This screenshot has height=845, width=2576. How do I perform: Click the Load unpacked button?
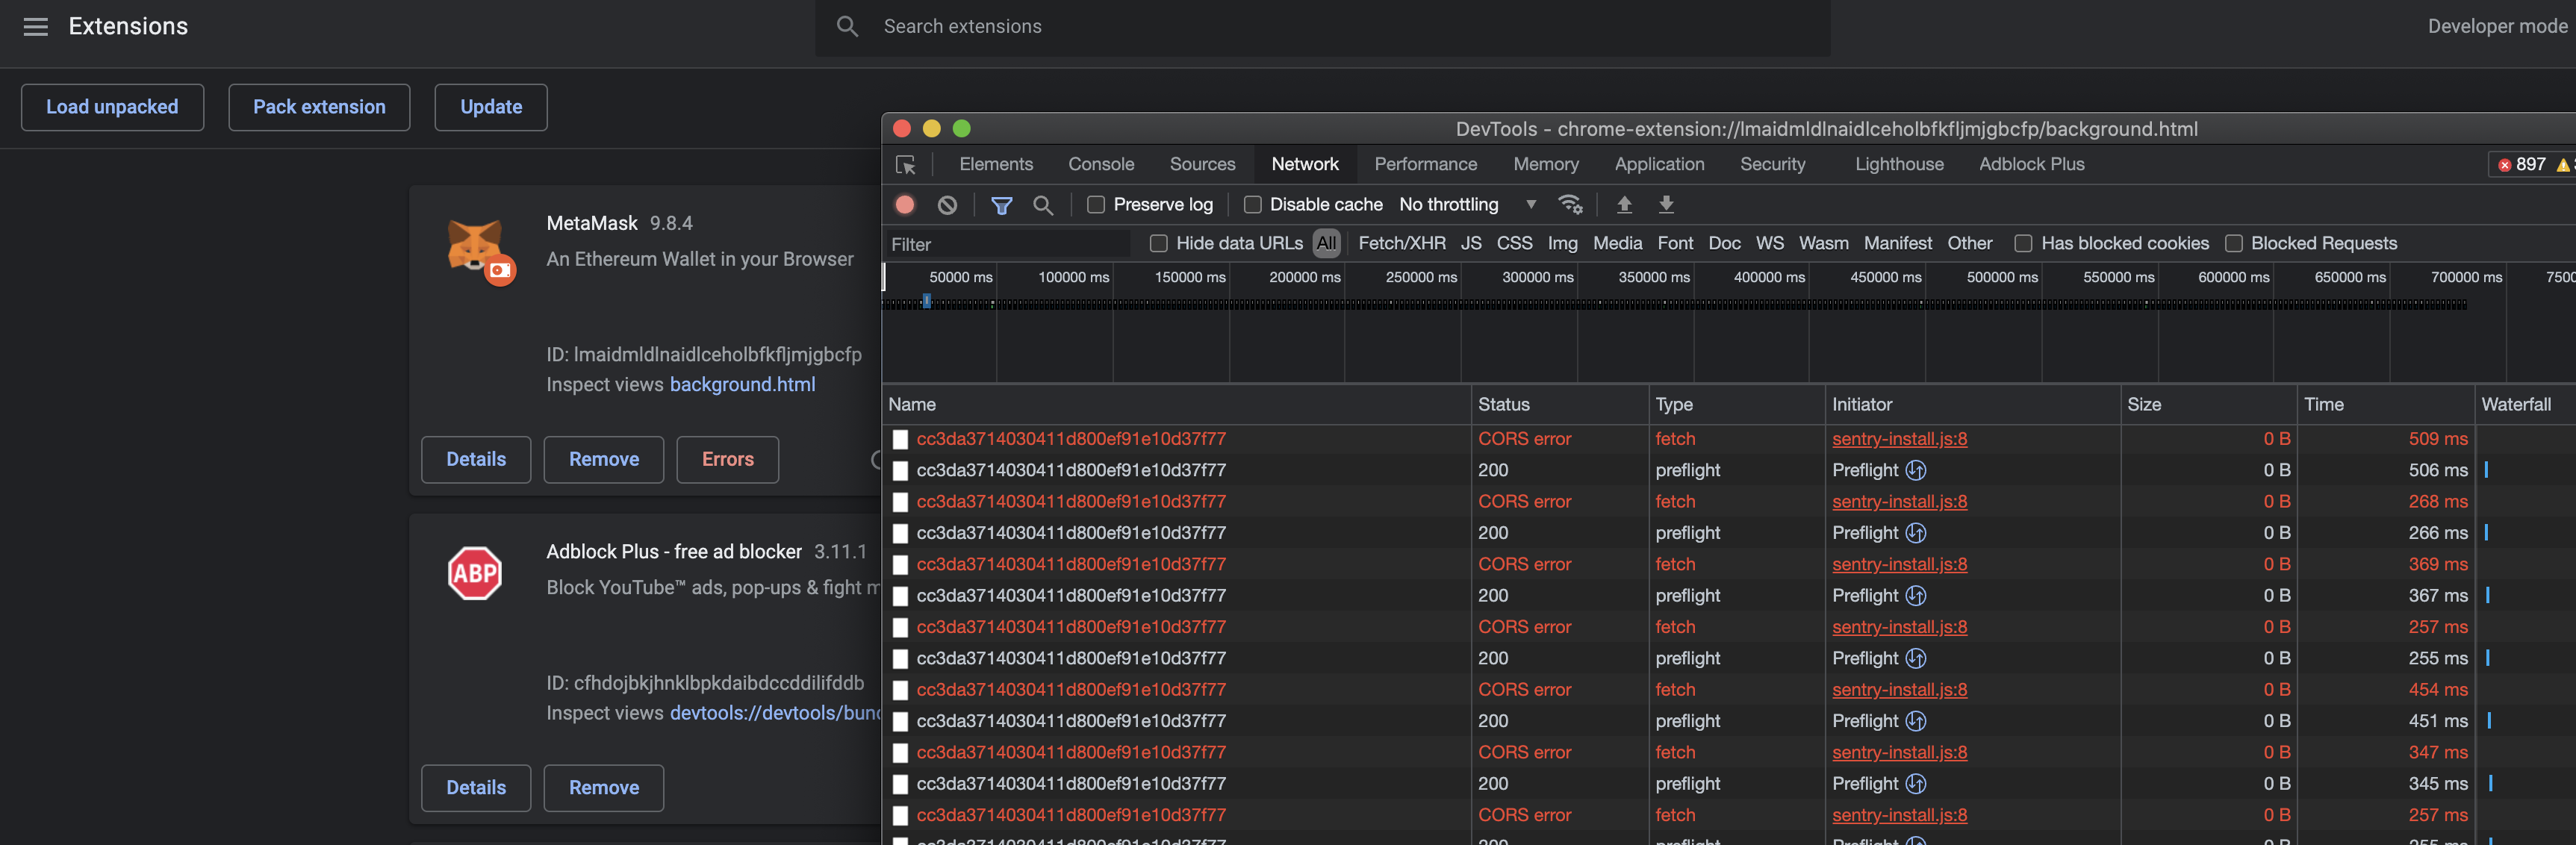[x=112, y=107]
